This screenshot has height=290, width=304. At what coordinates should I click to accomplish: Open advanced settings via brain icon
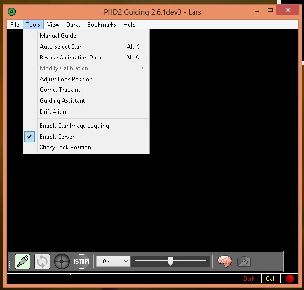click(x=224, y=261)
